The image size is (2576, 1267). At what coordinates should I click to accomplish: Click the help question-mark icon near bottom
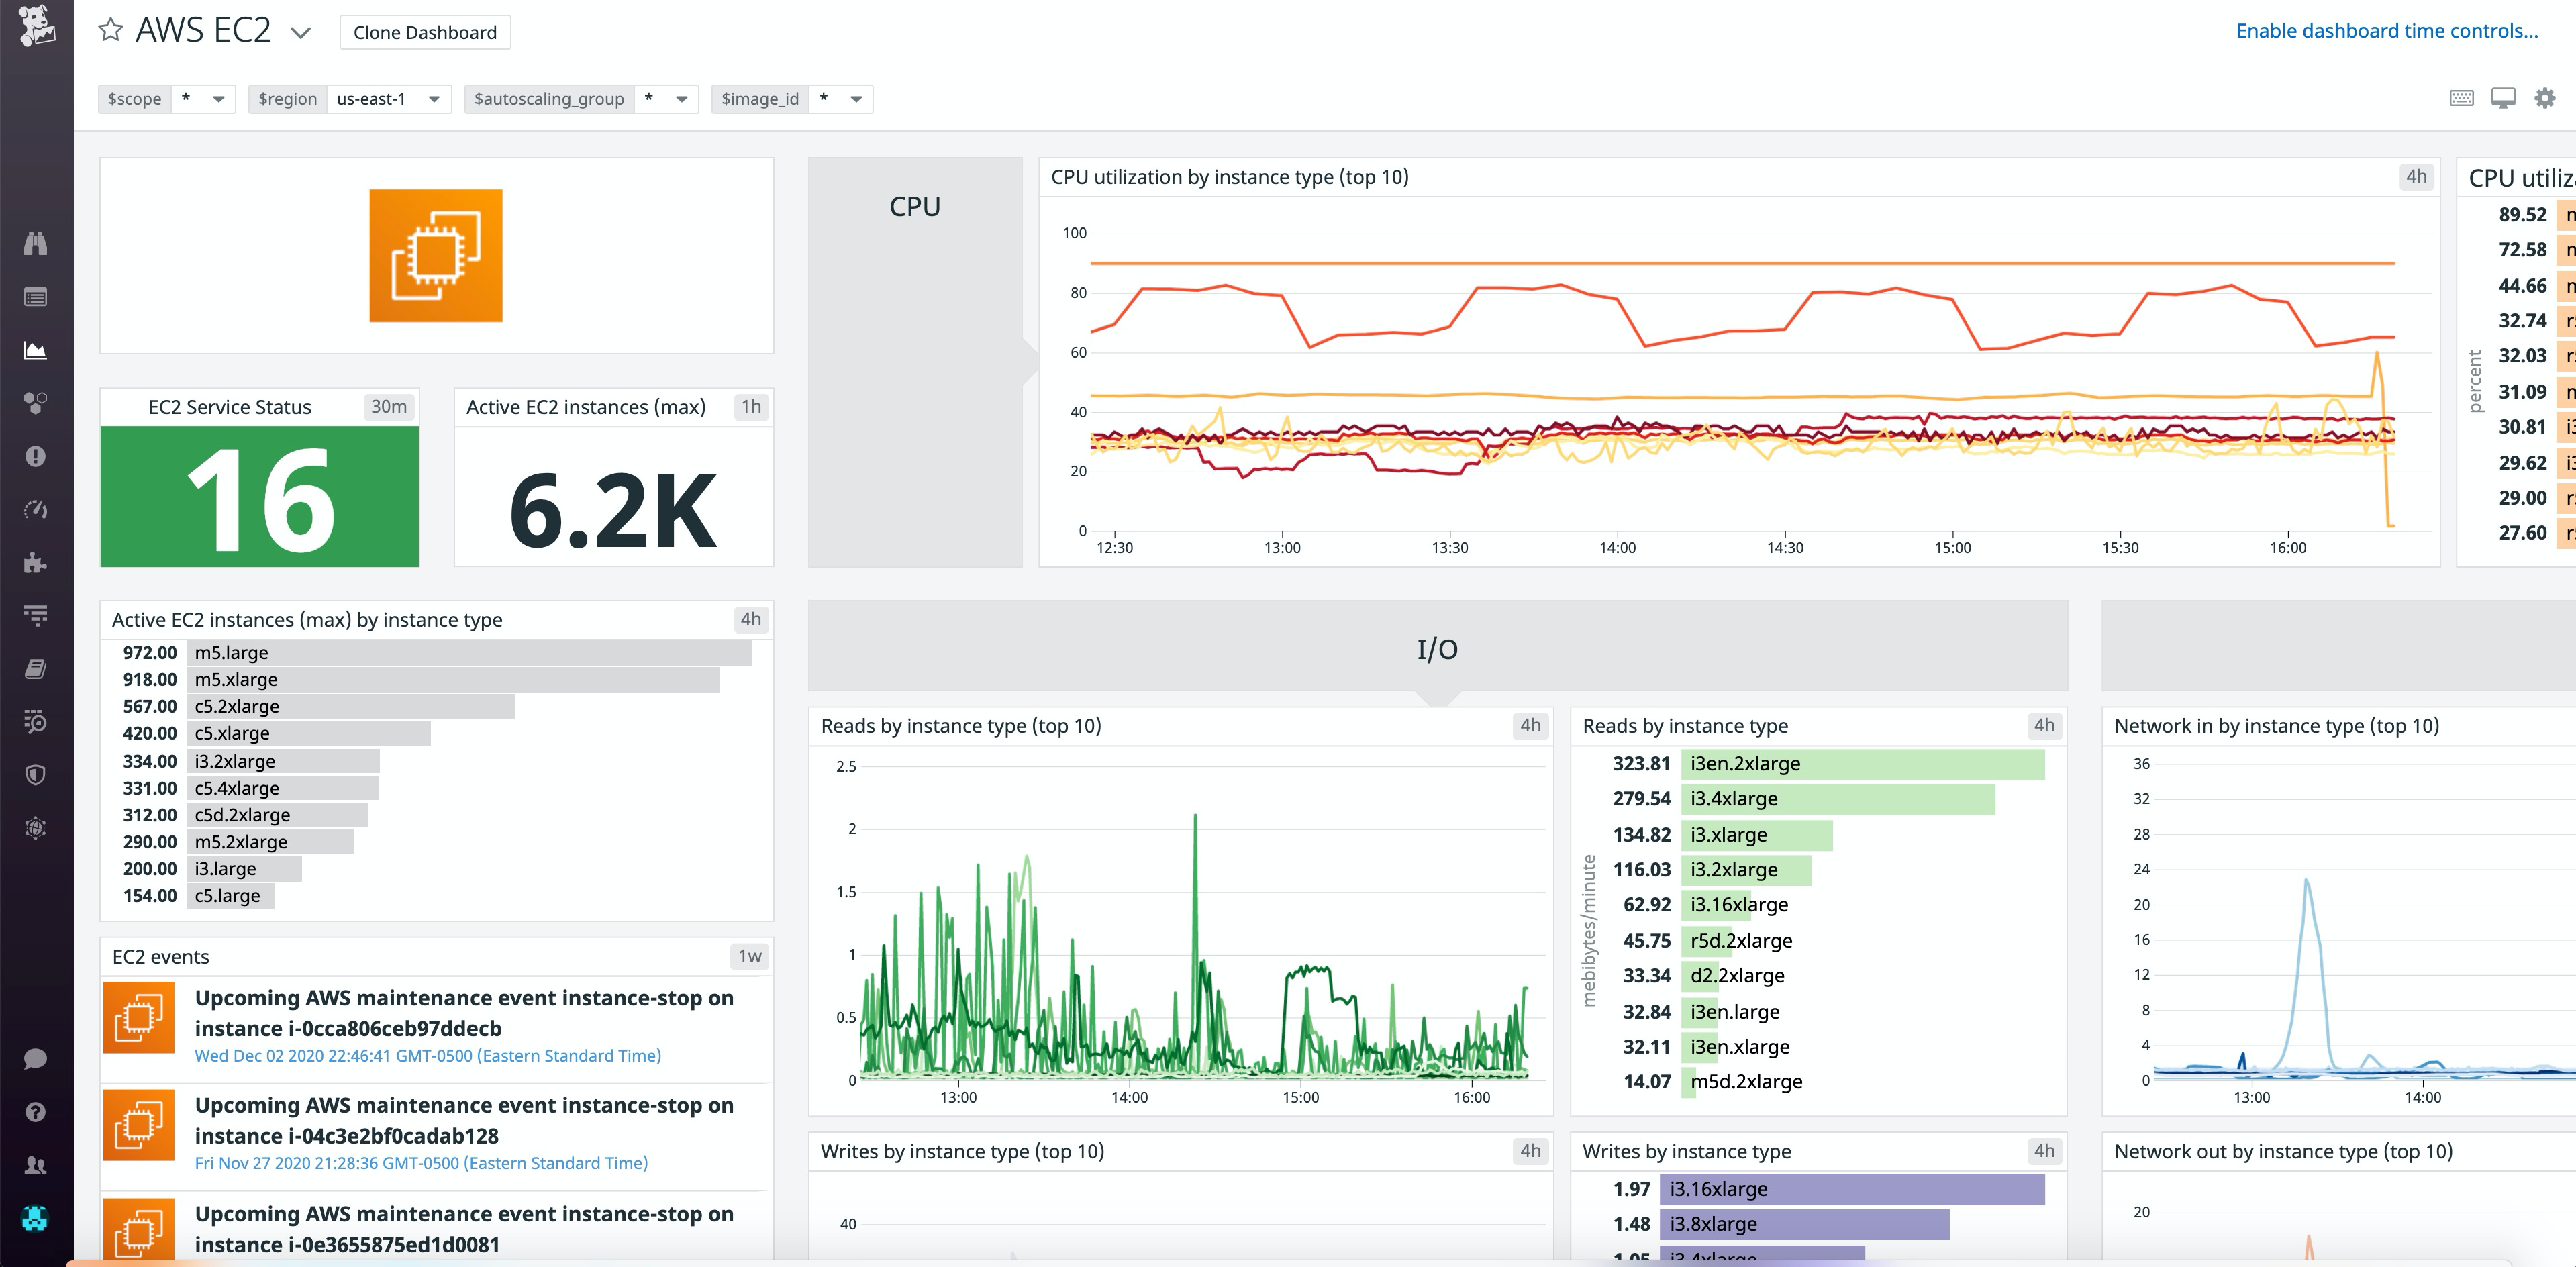[x=35, y=1112]
